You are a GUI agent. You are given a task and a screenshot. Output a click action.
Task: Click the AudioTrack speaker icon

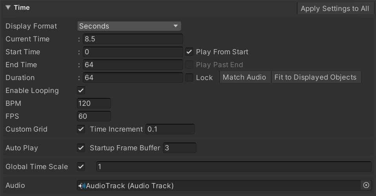(x=82, y=186)
